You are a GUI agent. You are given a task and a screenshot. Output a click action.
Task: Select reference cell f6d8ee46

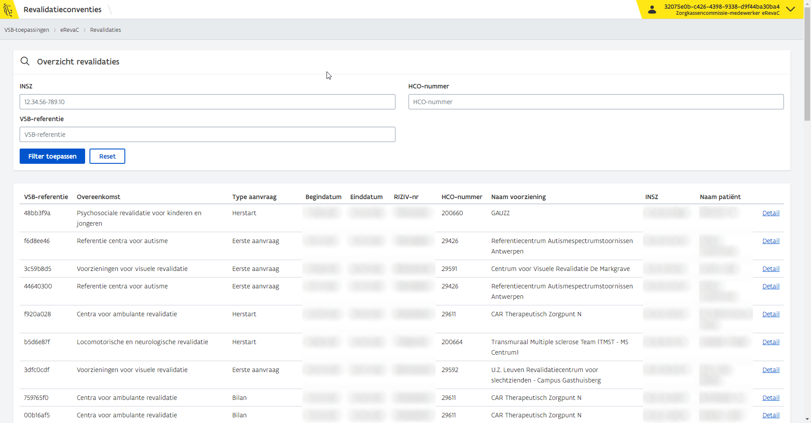coord(37,241)
